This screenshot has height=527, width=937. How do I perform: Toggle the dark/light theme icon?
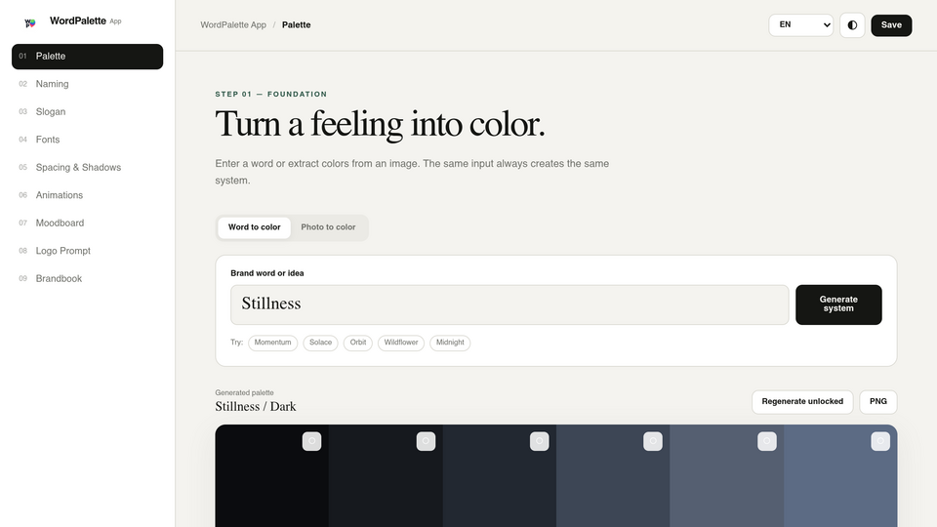pyautogui.click(x=852, y=25)
